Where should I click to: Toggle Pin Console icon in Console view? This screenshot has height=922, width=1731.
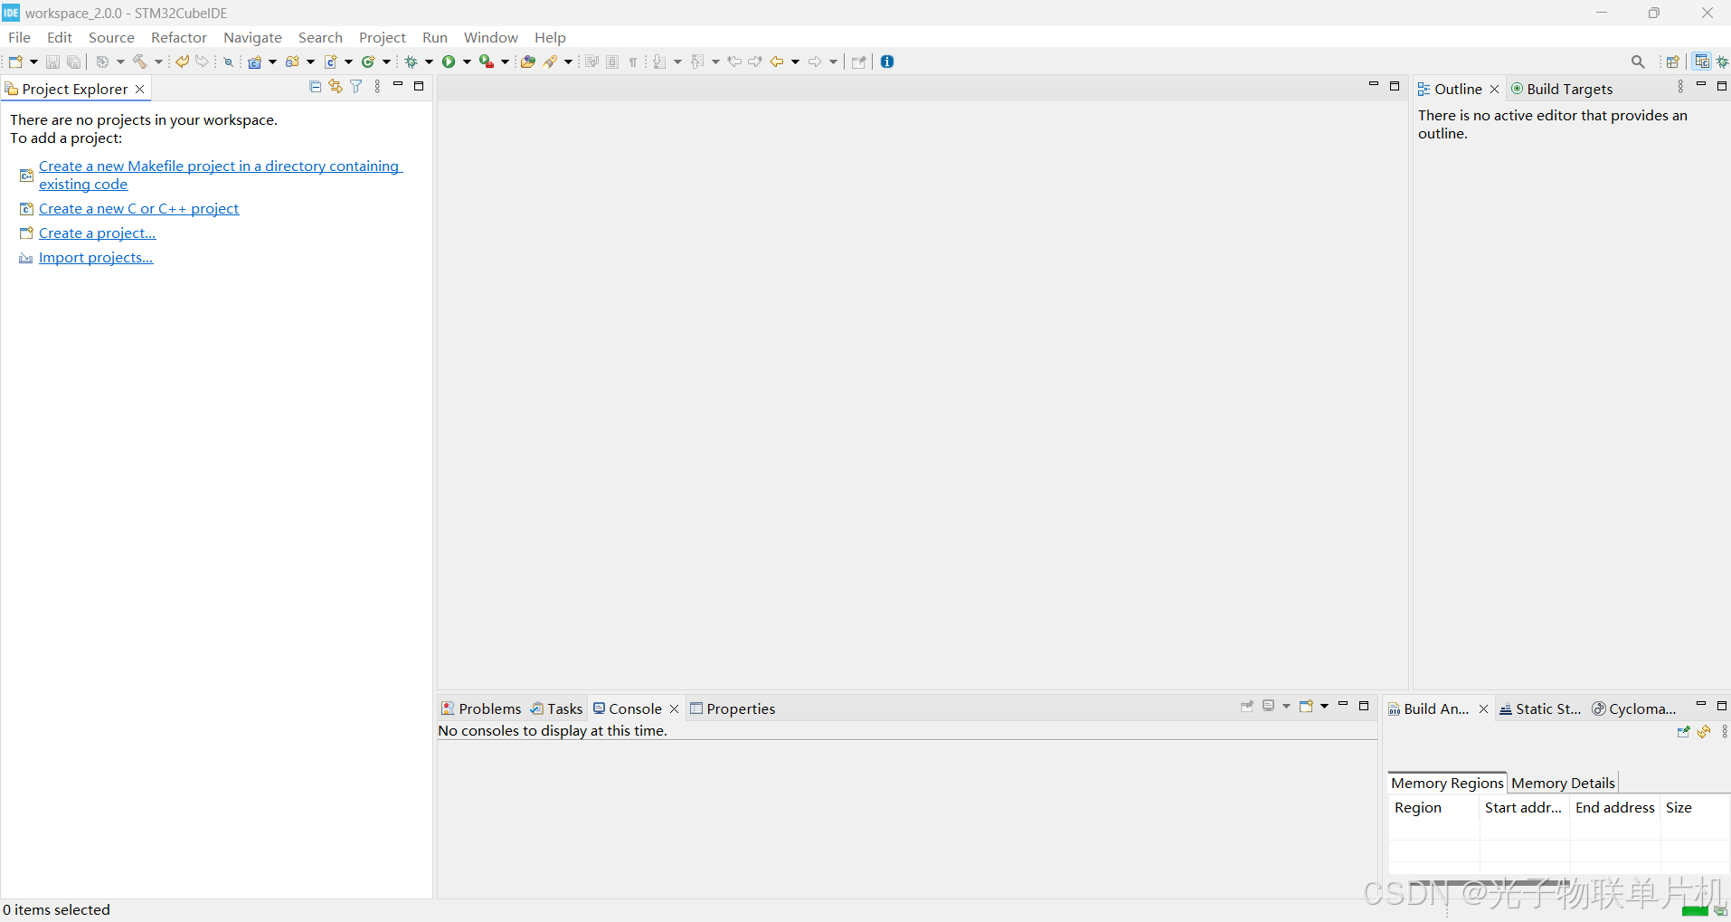(x=1247, y=707)
